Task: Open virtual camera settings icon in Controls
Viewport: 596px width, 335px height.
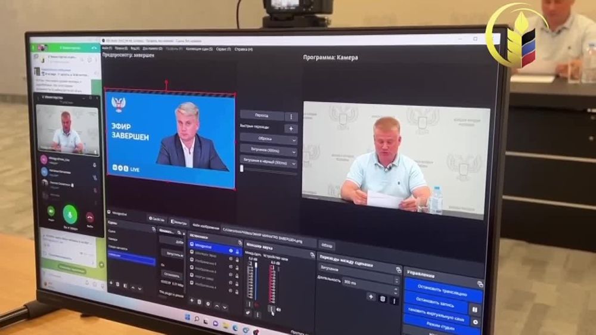Action: click(476, 322)
